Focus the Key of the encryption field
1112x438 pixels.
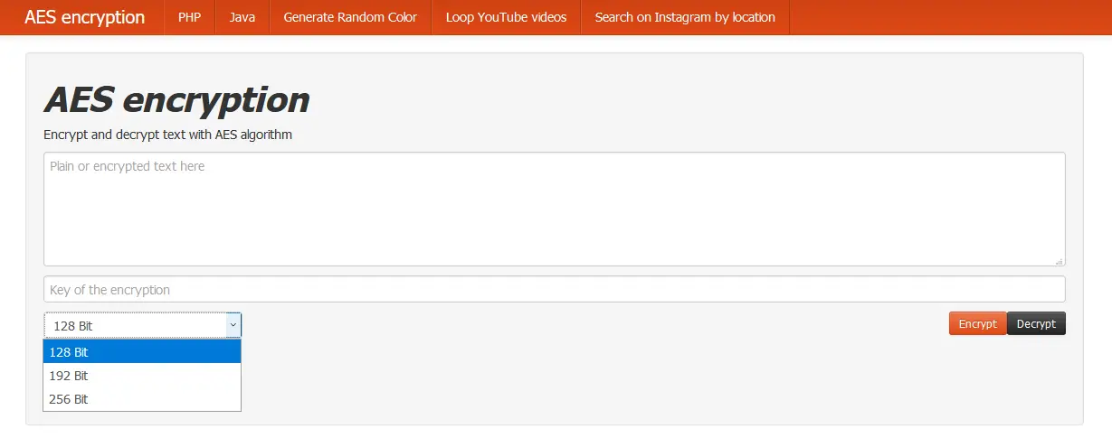point(554,289)
